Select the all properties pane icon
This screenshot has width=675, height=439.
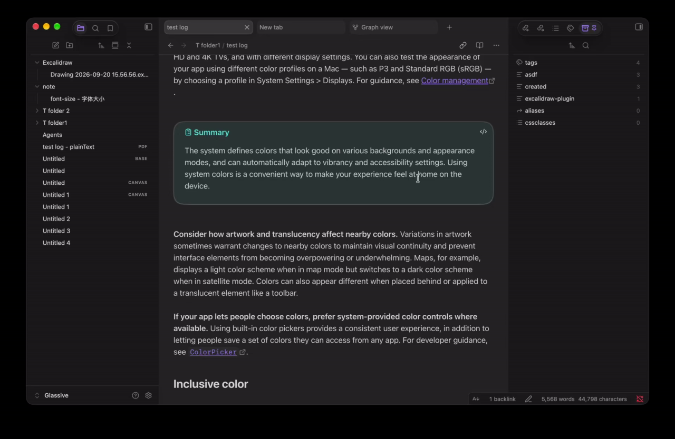(x=585, y=28)
